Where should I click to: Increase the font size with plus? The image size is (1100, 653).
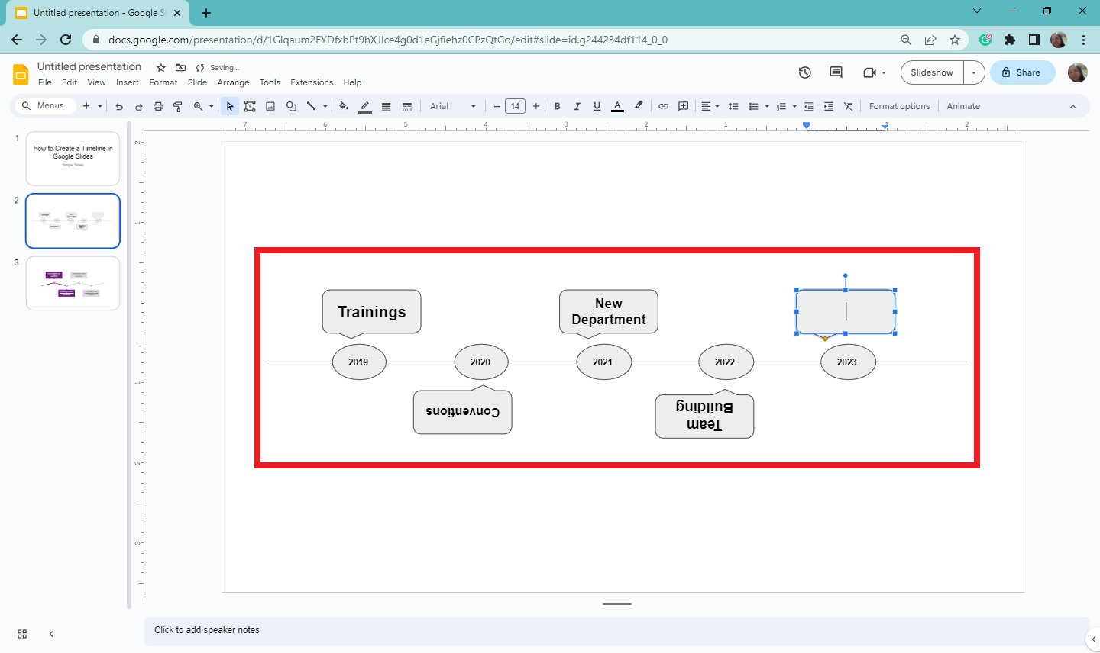(x=535, y=107)
